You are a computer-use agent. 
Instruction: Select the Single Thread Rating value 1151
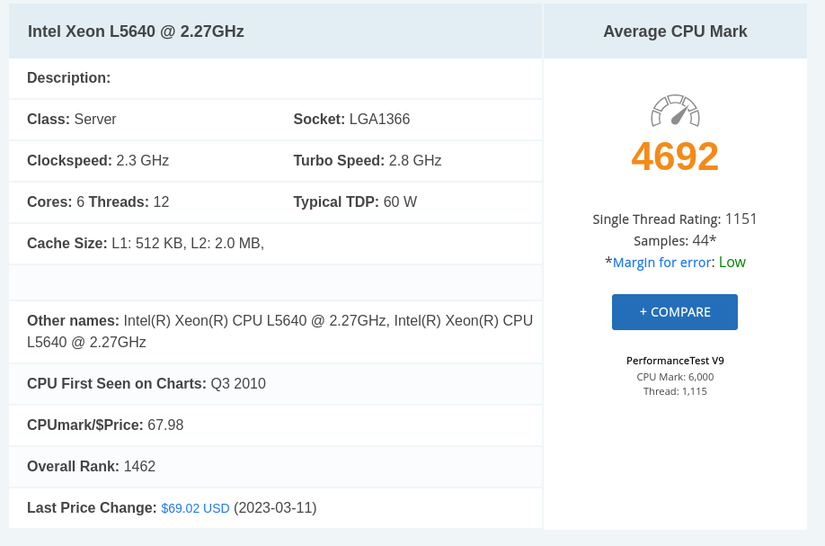[x=741, y=219]
